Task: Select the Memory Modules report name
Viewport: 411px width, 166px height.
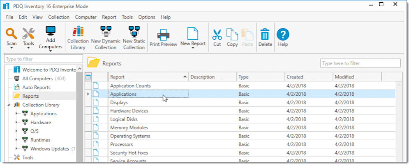Action: pos(129,128)
